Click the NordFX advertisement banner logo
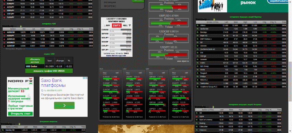This screenshot has height=133, width=292. click(20, 81)
